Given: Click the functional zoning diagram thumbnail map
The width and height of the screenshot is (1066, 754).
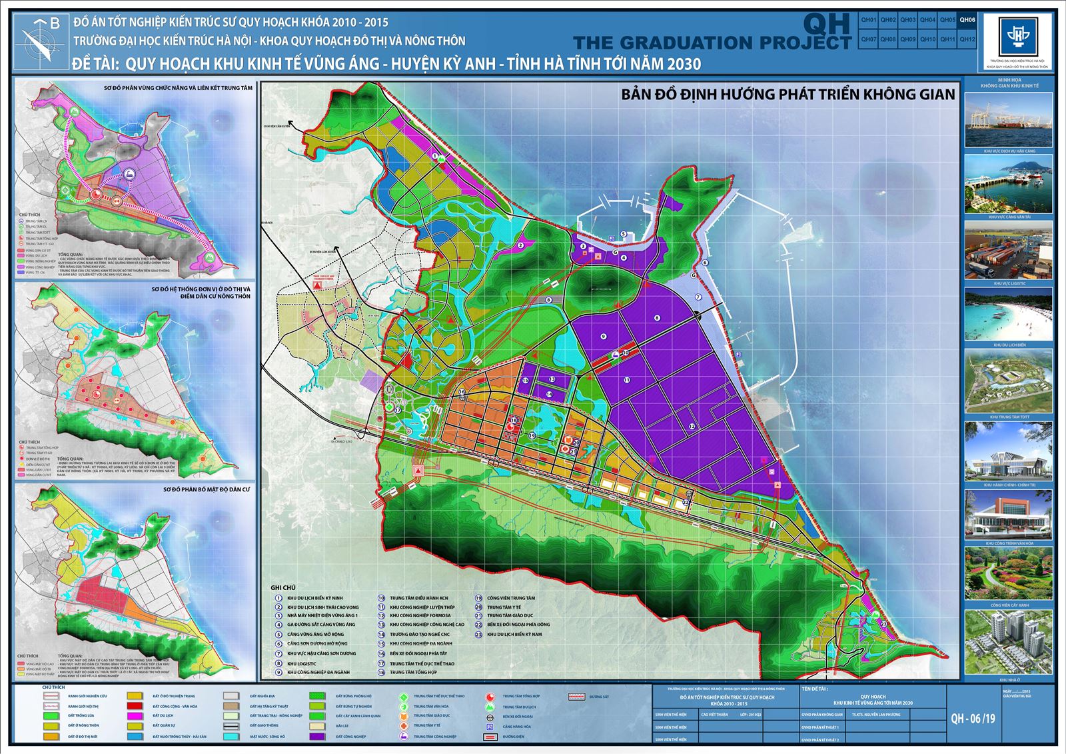Looking at the screenshot, I should coord(134,179).
